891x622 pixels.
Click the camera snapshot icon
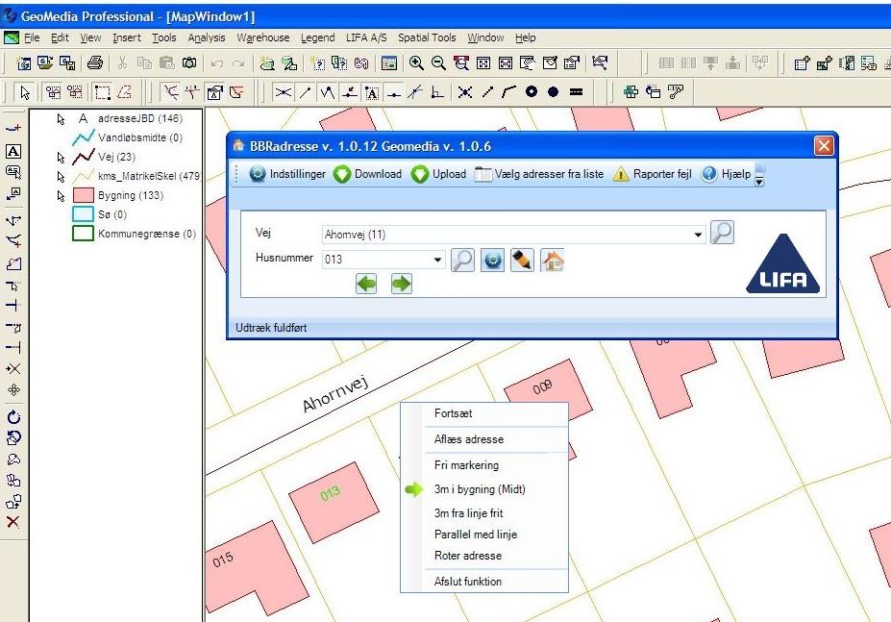pyautogui.click(x=189, y=62)
